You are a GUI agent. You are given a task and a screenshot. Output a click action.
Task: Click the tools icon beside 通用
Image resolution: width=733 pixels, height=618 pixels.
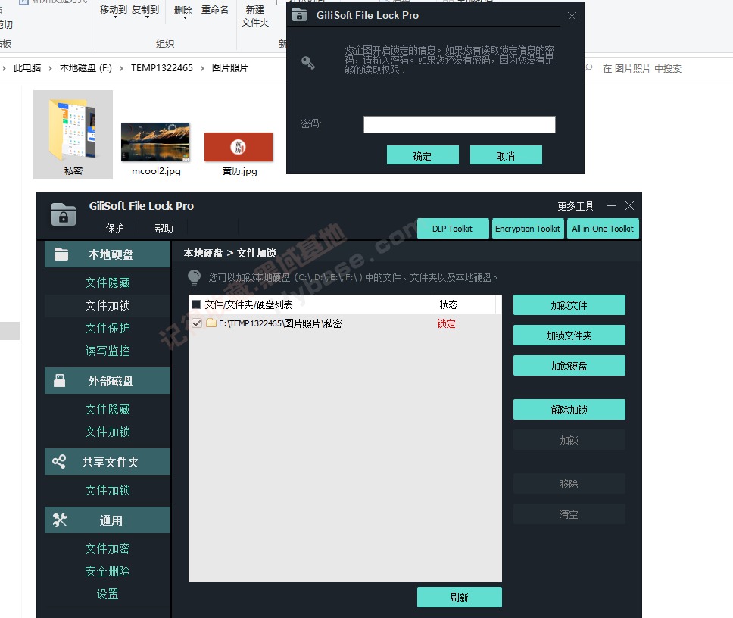pos(60,520)
